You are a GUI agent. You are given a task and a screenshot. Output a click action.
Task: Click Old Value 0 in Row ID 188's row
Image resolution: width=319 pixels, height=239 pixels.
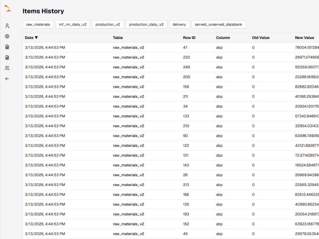coord(253,194)
